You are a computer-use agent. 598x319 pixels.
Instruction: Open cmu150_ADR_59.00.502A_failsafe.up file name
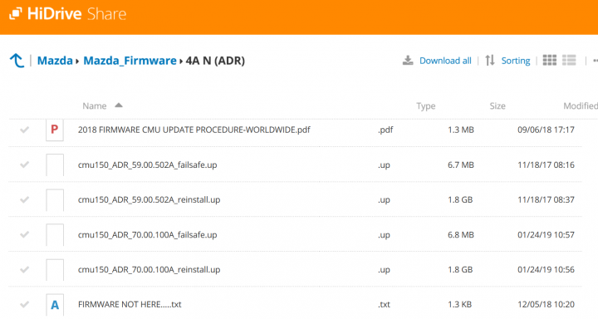[147, 164]
